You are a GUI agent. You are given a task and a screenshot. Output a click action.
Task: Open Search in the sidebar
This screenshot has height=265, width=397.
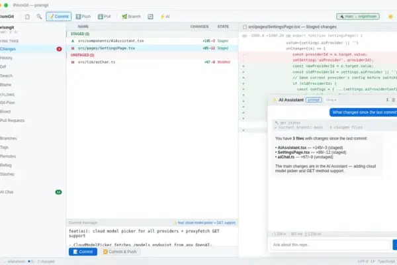pos(32,76)
